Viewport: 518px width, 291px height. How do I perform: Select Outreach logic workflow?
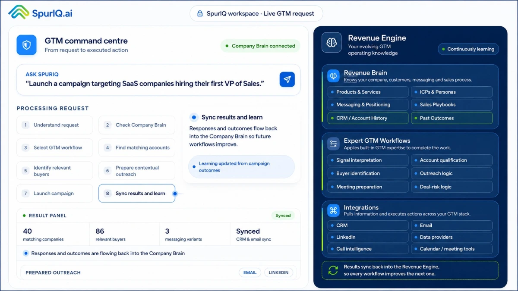coord(452,173)
